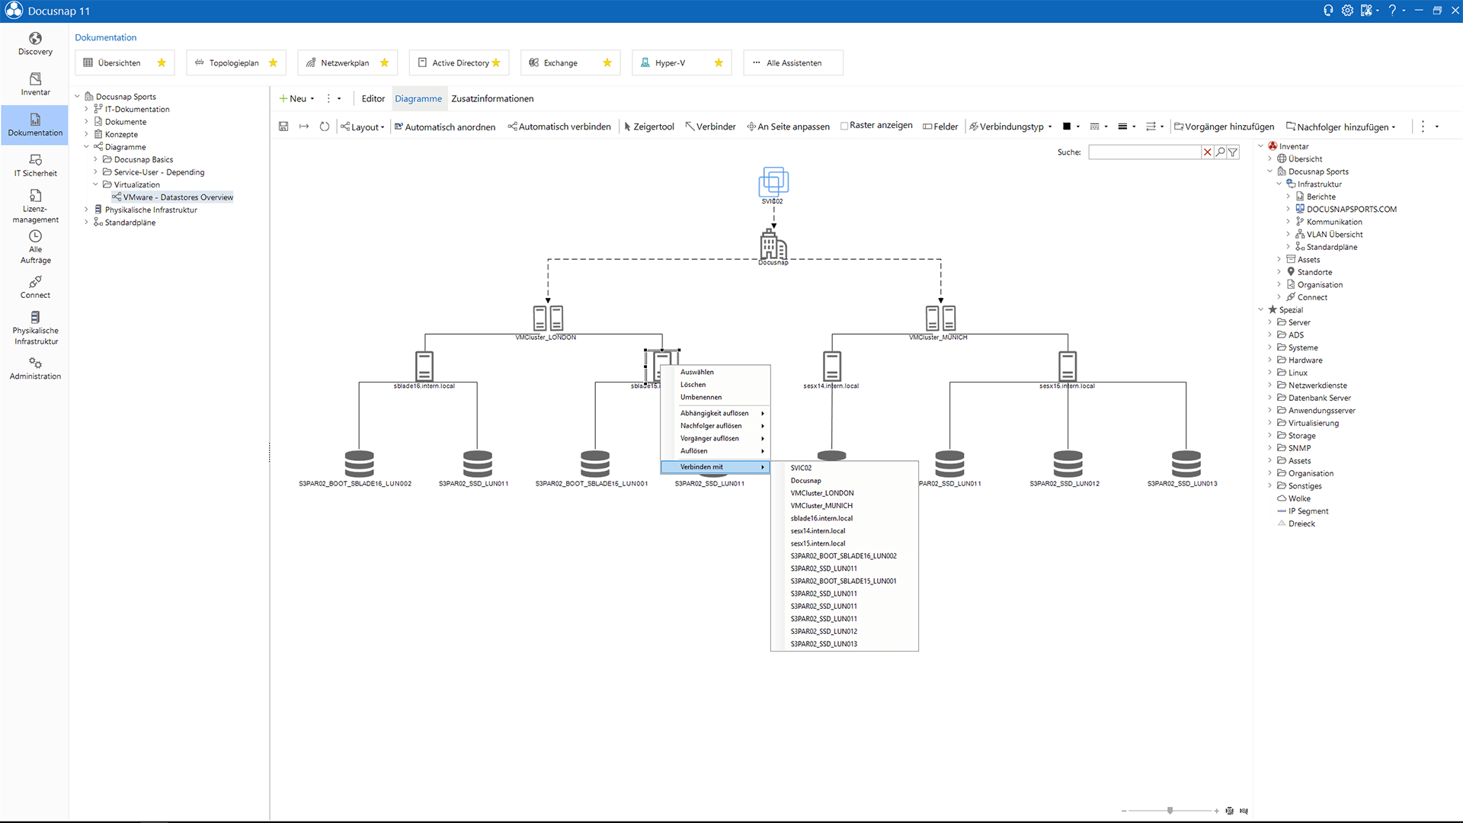
Task: Click the sblade16.intern.local host icon
Action: point(424,366)
